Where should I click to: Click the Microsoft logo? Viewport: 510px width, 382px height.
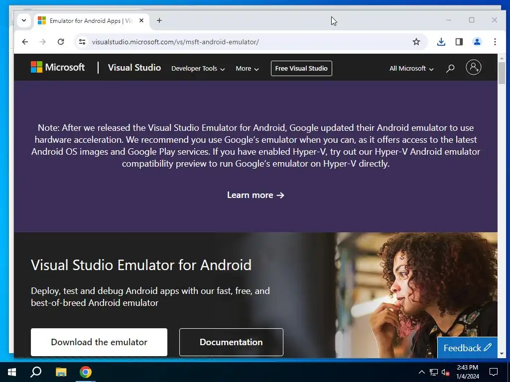coord(58,67)
